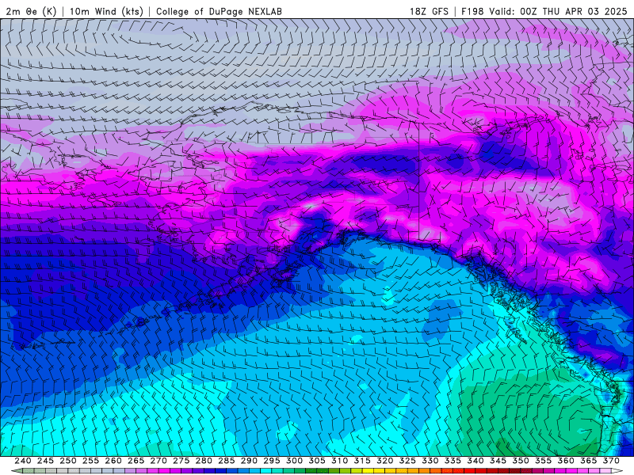Screen dimensions: 634x475
Task: Click the "F198" forecast hour text
Action: coord(472,11)
